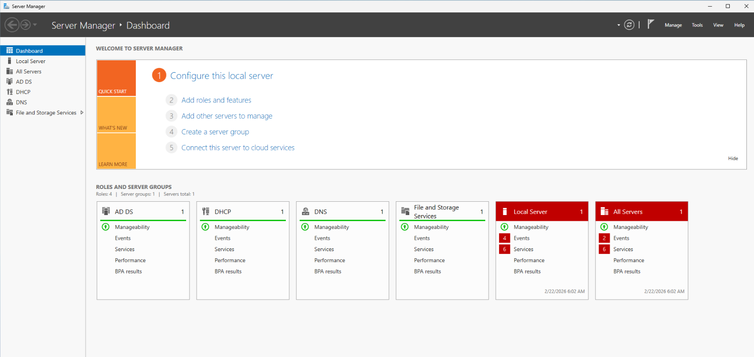Open Performance in the DHCP tile

pyautogui.click(x=230, y=260)
